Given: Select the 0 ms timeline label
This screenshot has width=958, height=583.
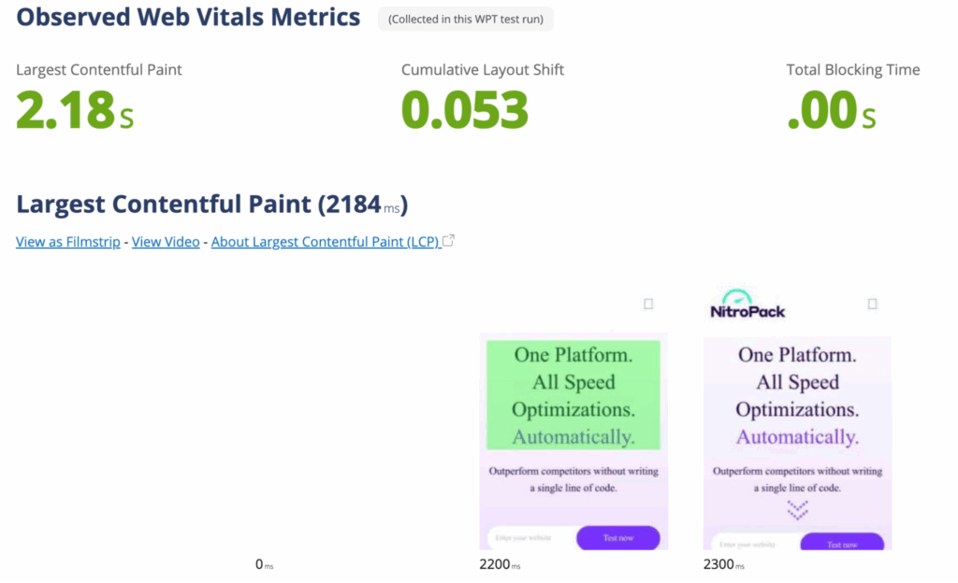Looking at the screenshot, I should [264, 565].
